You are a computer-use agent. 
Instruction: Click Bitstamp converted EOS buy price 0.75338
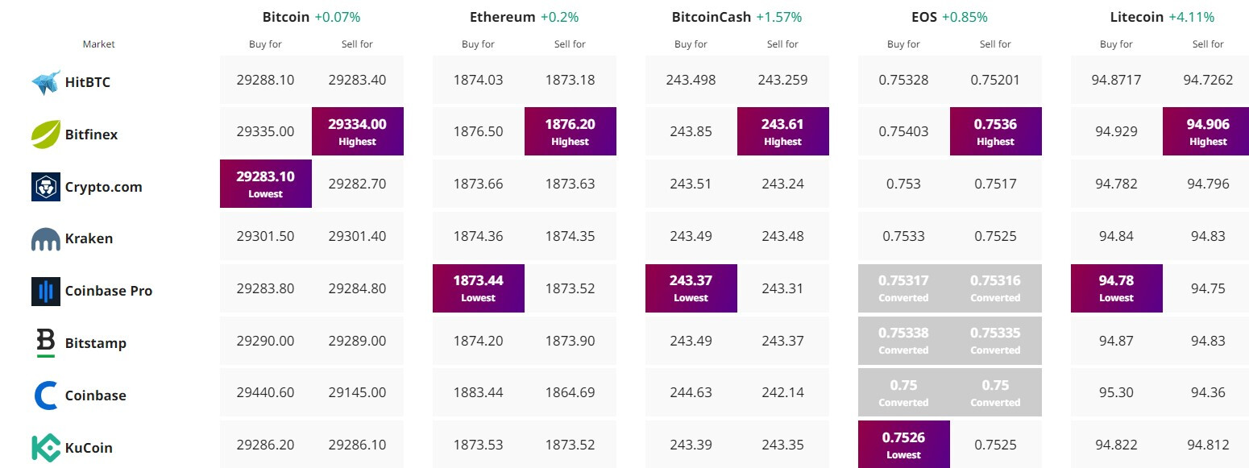(x=904, y=340)
